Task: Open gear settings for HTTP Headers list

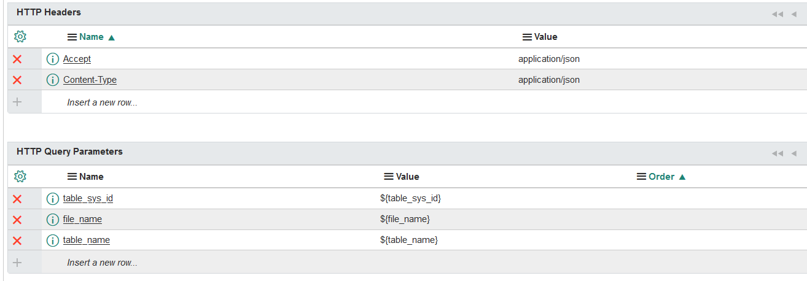Action: 20,37
